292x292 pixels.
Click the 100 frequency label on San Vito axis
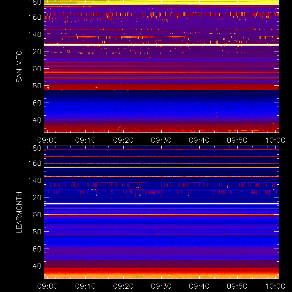35,69
